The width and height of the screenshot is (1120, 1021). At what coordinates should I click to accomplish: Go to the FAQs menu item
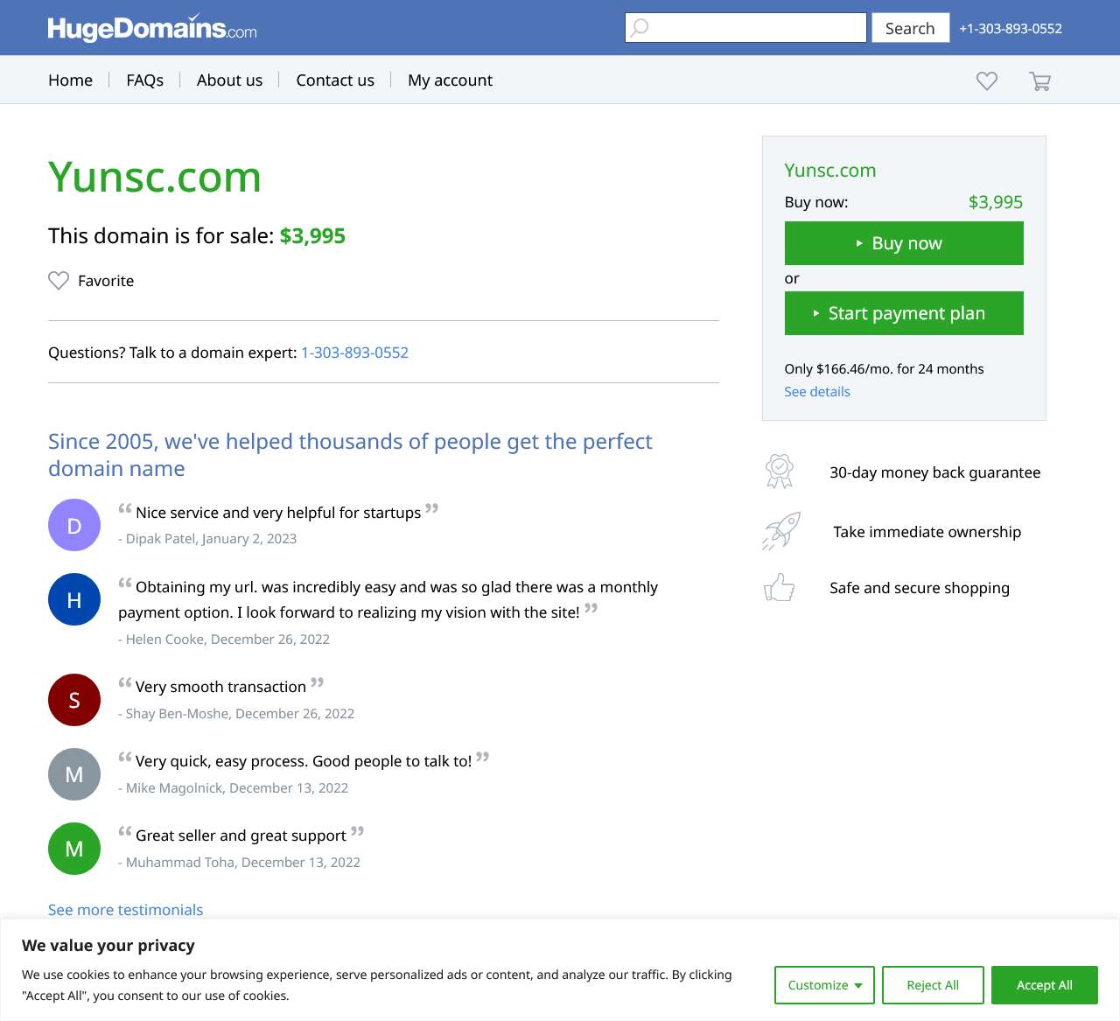[144, 80]
